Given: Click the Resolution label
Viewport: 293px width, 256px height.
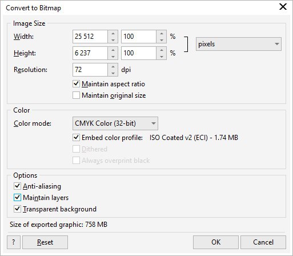Looking at the screenshot, I should 30,70.
